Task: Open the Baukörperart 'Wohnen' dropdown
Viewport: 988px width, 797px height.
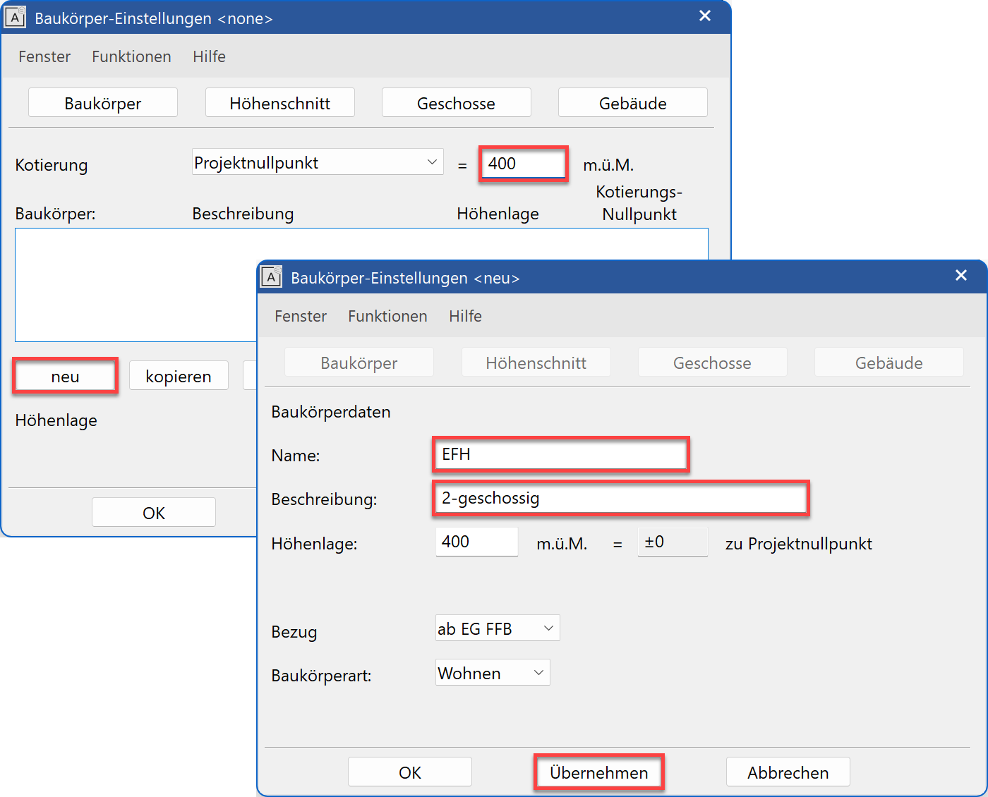Action: [493, 673]
